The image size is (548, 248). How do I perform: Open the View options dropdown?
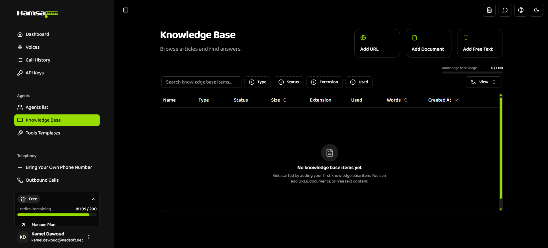pyautogui.click(x=483, y=82)
